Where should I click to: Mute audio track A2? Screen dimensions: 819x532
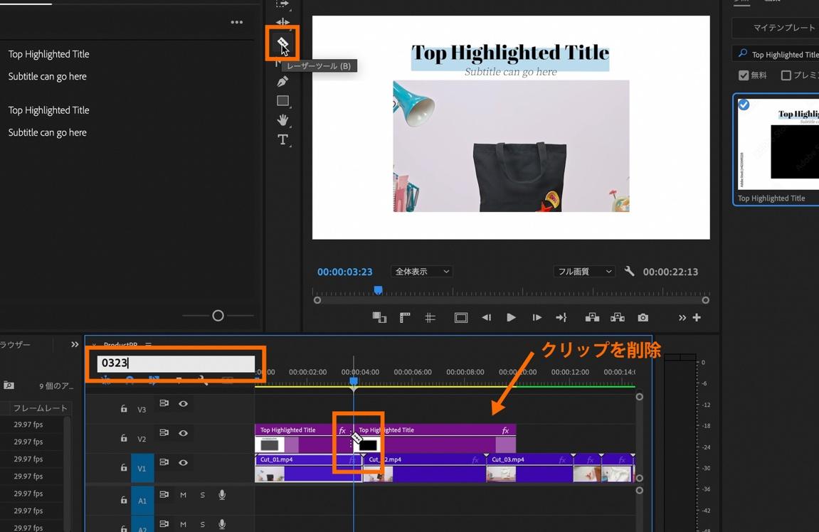click(x=184, y=524)
